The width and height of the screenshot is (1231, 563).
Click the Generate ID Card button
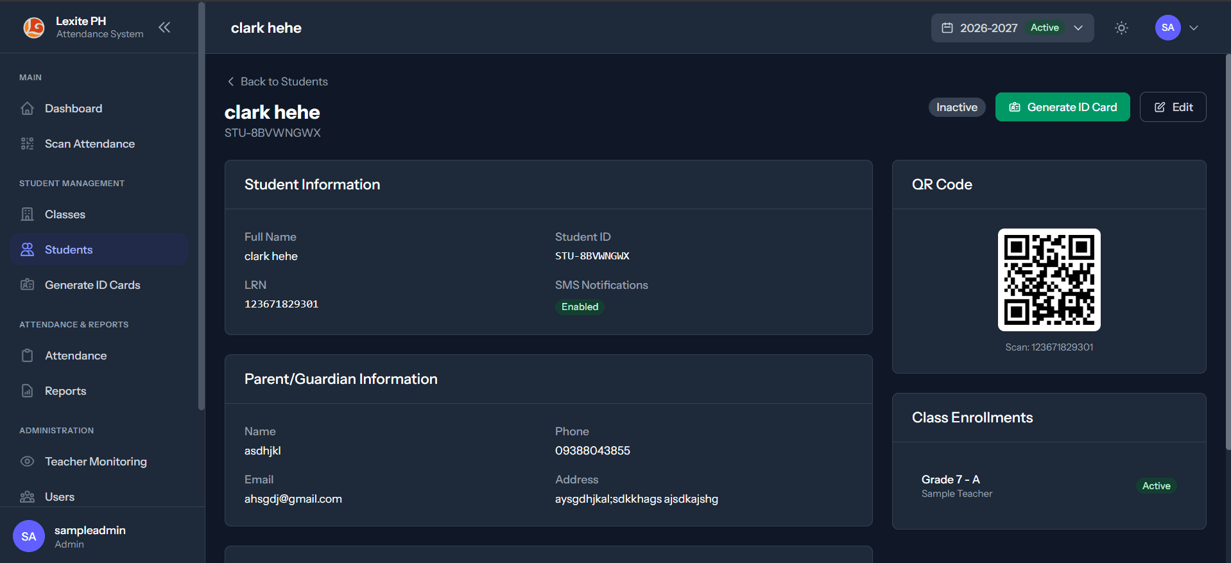(1063, 107)
